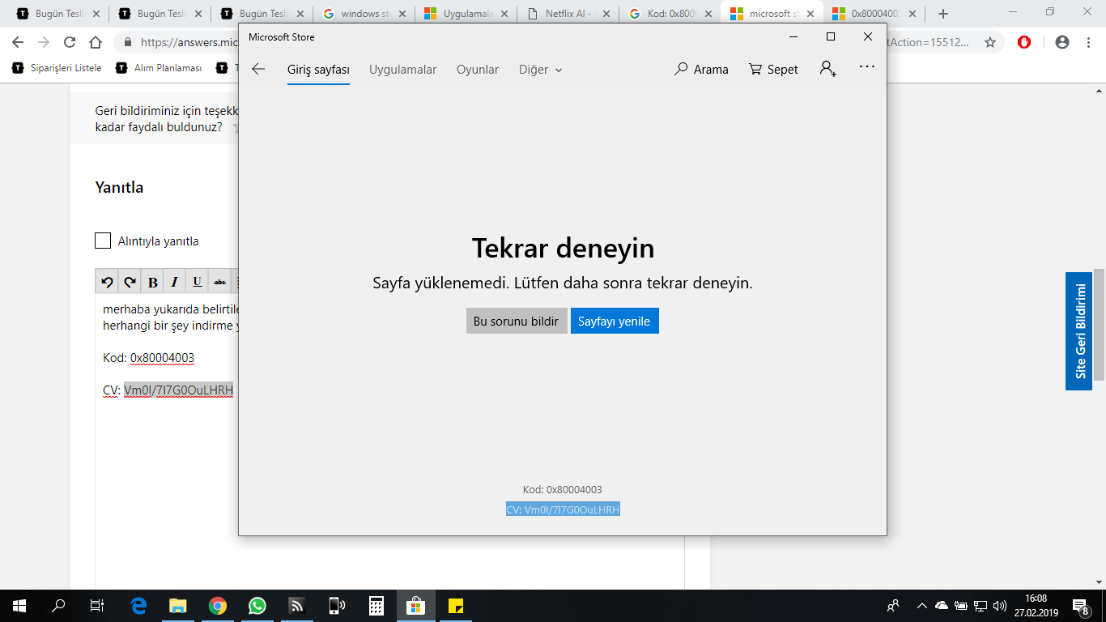1106x622 pixels.
Task: Switch to the Oyunlar tab
Action: pyautogui.click(x=478, y=70)
